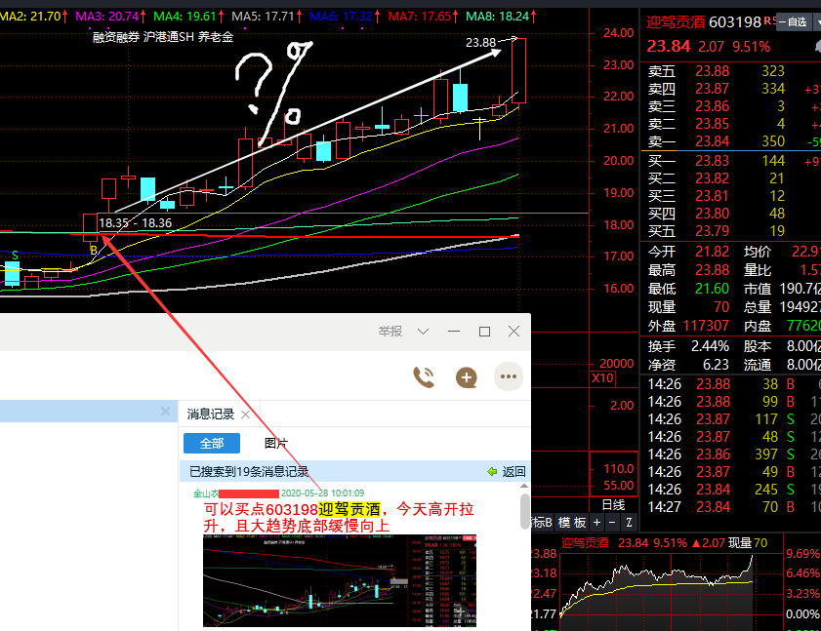821x631 pixels.
Task: Click the MA6: 17.32 indicator label
Action: 345,17
